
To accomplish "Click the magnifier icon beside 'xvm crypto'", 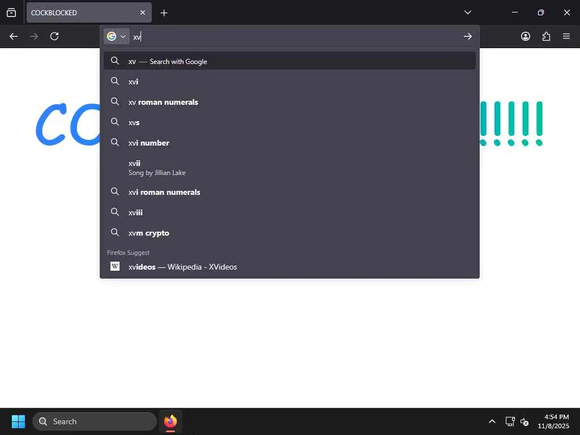I will (115, 232).
